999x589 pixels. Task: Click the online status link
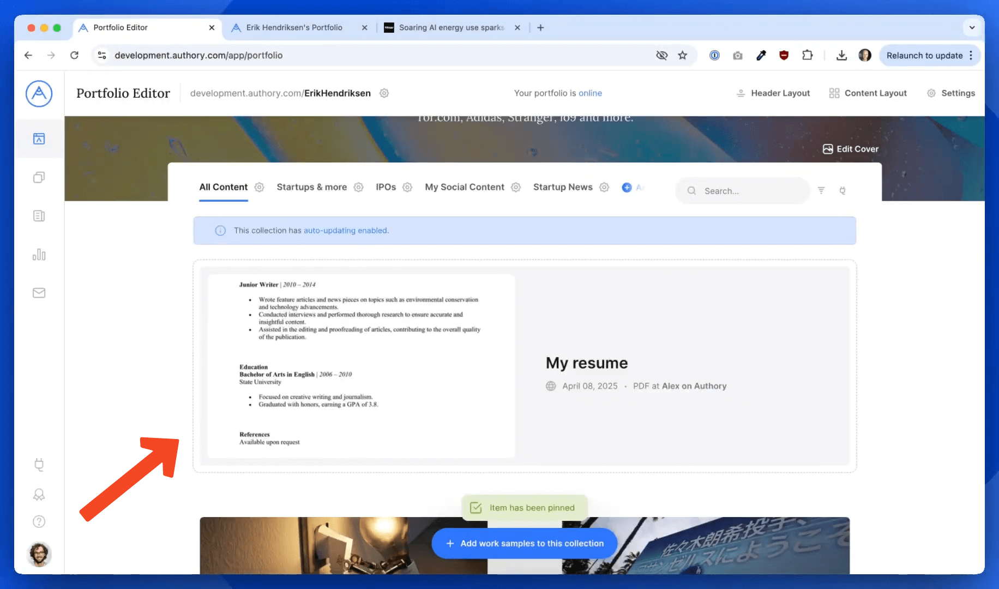[590, 93]
